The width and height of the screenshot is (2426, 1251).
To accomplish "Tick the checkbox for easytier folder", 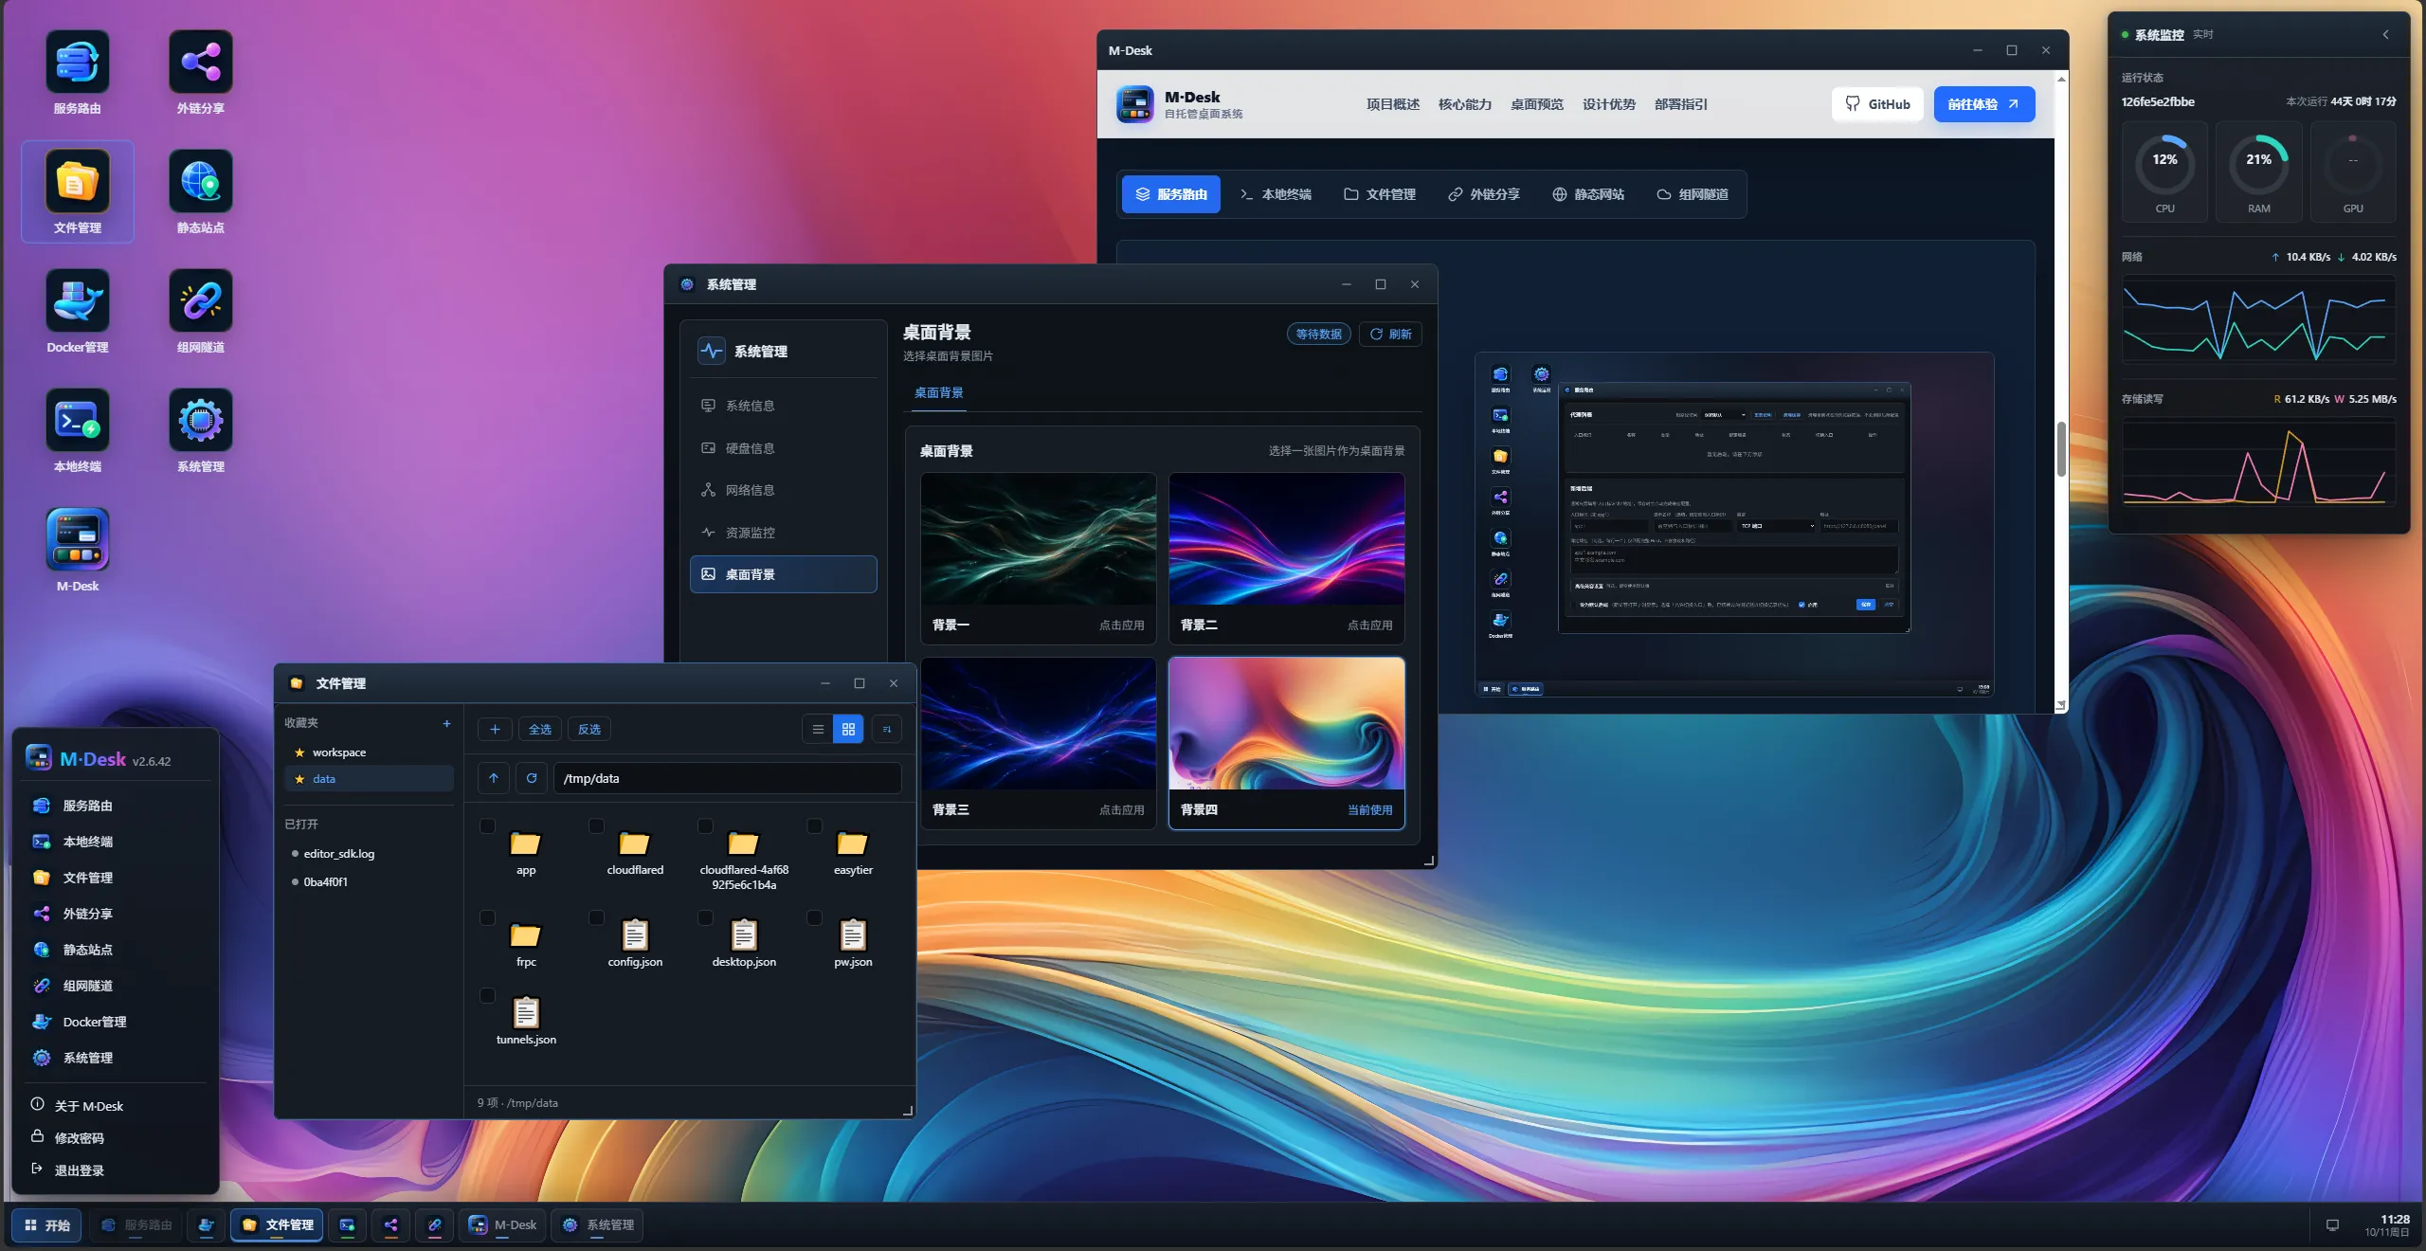I will (814, 825).
